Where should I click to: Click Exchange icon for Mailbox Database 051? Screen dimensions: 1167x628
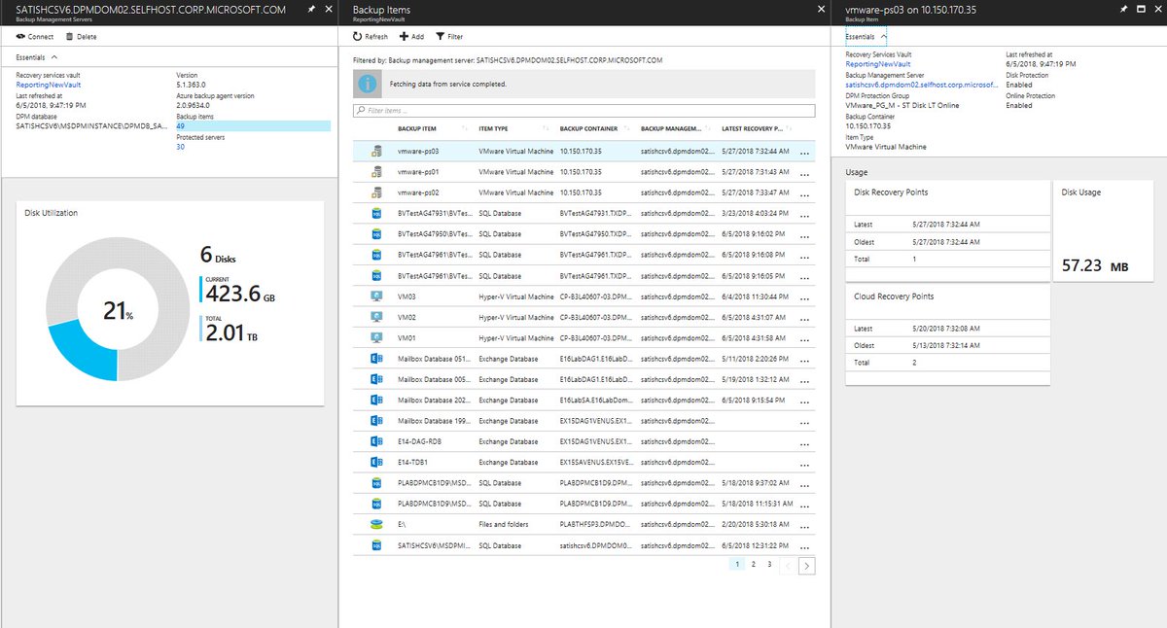(376, 358)
